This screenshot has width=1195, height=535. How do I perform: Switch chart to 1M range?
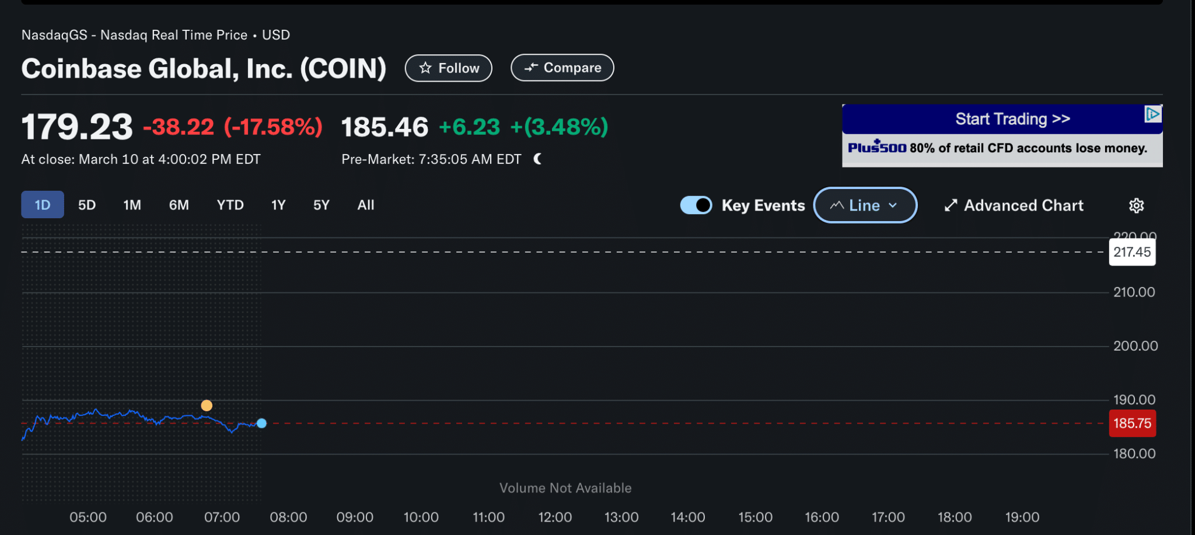point(132,205)
